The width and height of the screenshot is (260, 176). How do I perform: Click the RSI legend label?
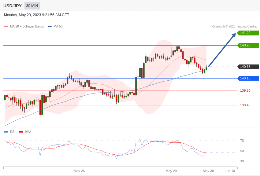point(13,132)
